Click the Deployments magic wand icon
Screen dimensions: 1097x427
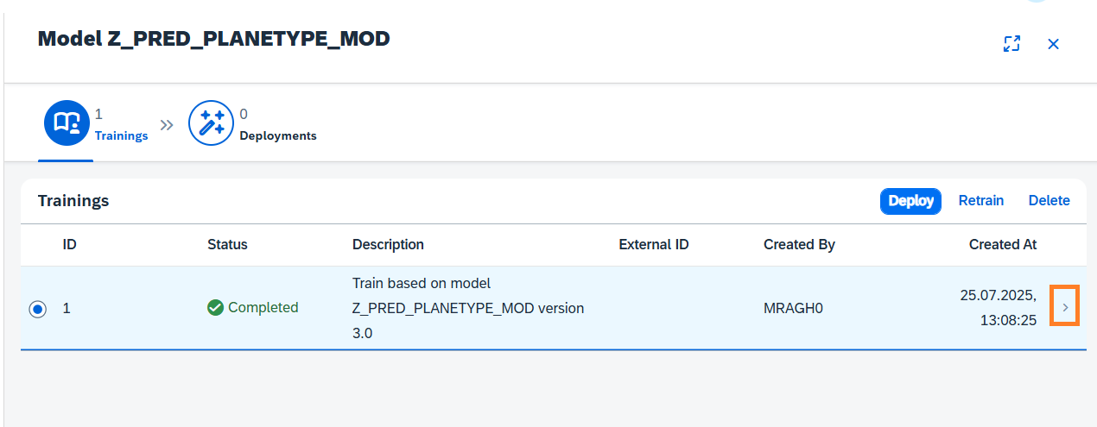click(x=211, y=123)
